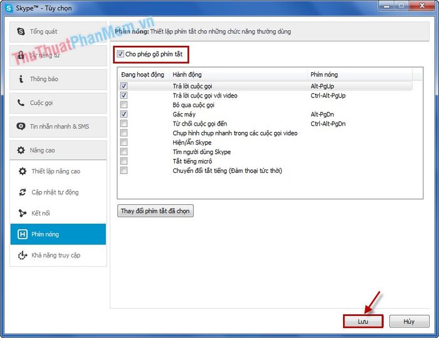Enable the Bỏ qua cuộc gọi checkbox
Viewport: 439px width, 338px height.
[124, 105]
